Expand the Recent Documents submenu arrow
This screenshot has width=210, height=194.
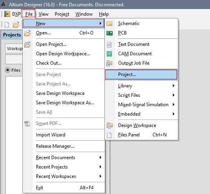[x=101, y=157]
